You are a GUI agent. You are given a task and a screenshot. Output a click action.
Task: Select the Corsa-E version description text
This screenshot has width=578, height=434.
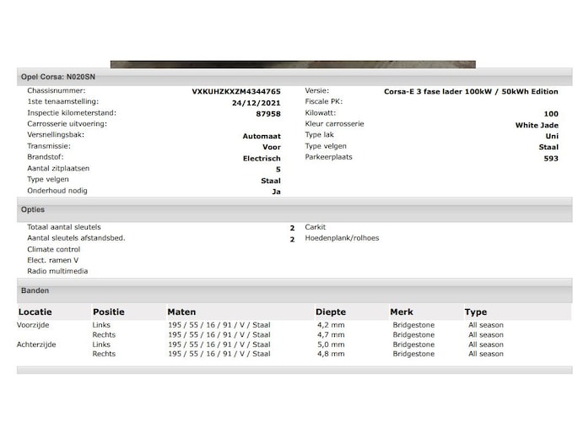click(471, 91)
